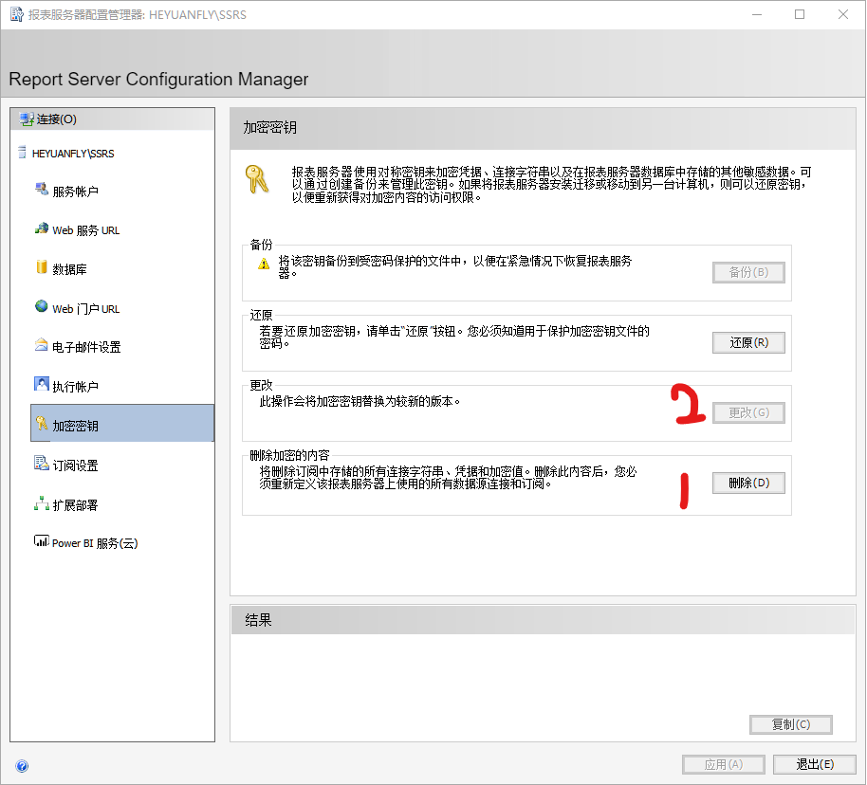This screenshot has height=785, width=867.
Task: Open the 数据库 page
Action: pyautogui.click(x=69, y=270)
